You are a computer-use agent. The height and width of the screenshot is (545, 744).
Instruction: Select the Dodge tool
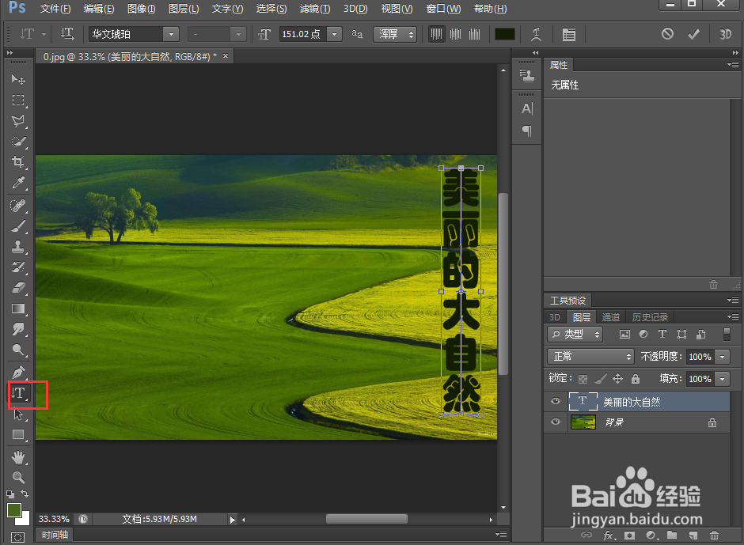coord(18,350)
